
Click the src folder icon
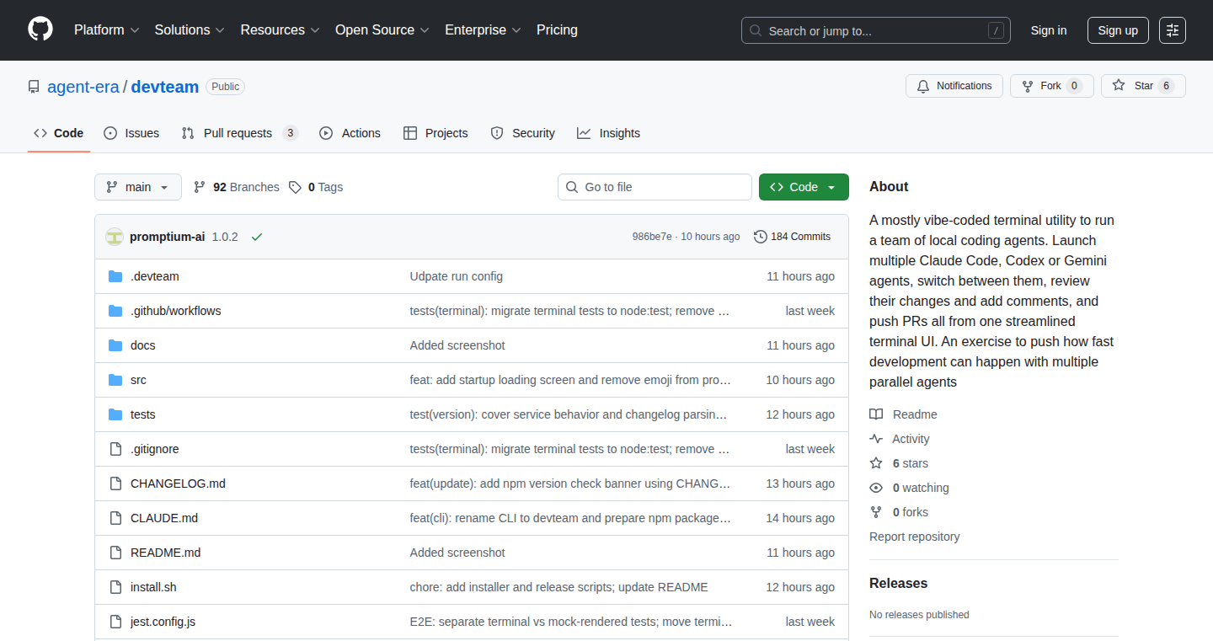point(115,380)
